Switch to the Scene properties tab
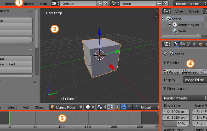The height and width of the screenshot is (131, 207). pyautogui.click(x=189, y=44)
